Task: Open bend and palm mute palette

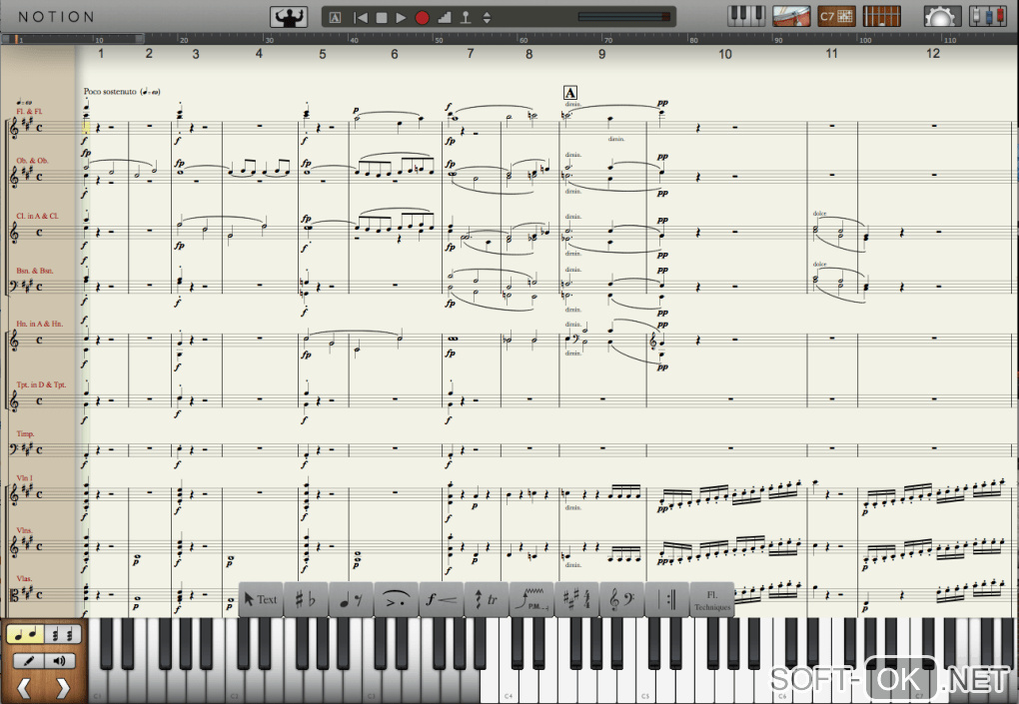Action: [x=531, y=599]
